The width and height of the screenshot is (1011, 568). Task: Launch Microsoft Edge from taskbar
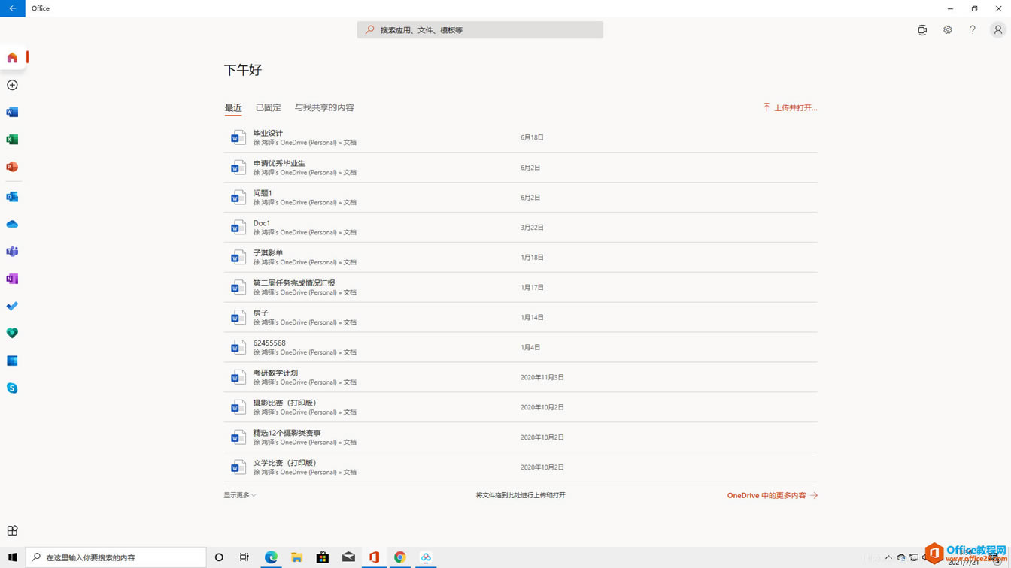tap(271, 557)
